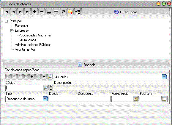The height and width of the screenshot is (125, 172).
Task: Delete record with top toolbar minus icon
Action: tap(42, 12)
